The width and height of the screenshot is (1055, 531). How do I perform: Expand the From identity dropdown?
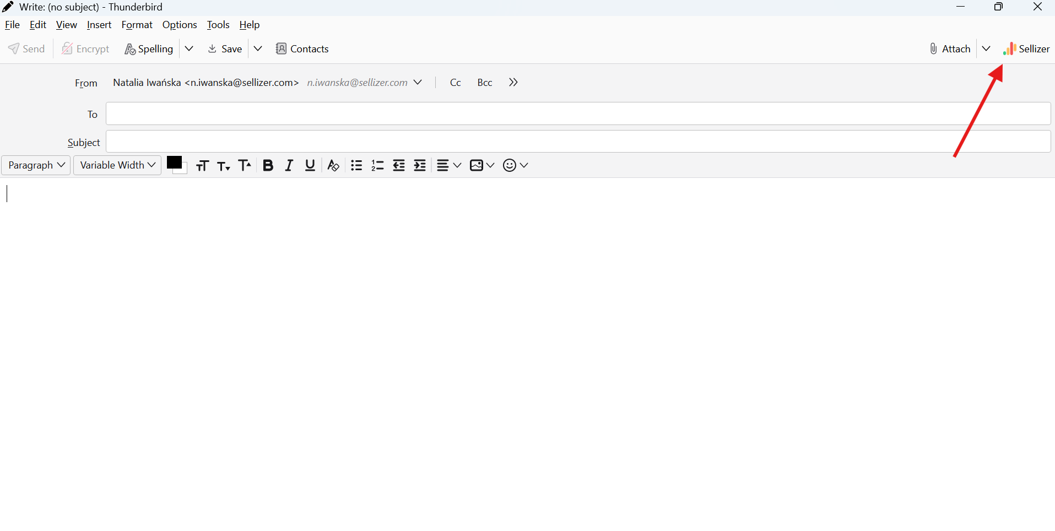click(418, 82)
